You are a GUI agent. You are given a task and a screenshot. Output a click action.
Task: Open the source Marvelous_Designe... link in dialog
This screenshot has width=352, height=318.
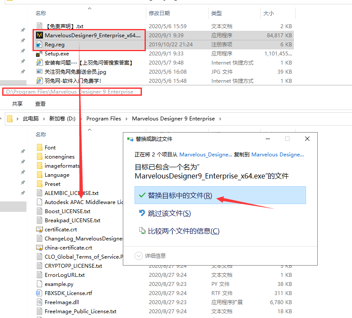[x=206, y=154]
